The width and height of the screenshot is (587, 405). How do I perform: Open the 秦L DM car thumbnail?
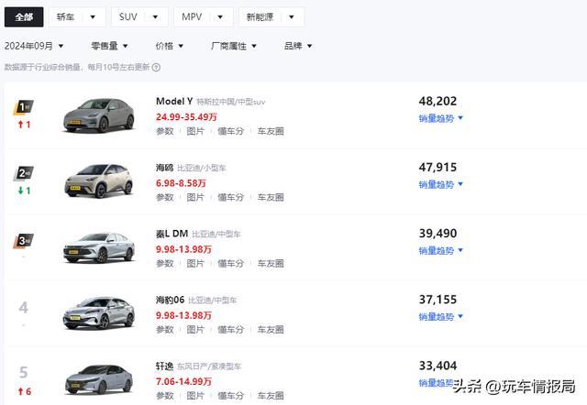(98, 247)
